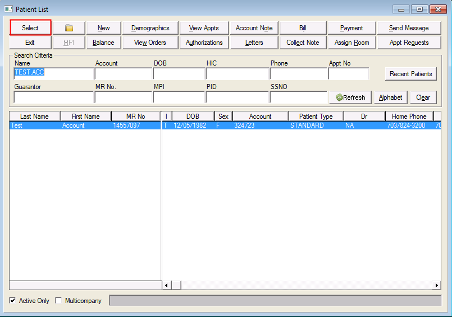Sort by Patient Type column header
Viewport: 452px width, 317px height.
point(316,116)
